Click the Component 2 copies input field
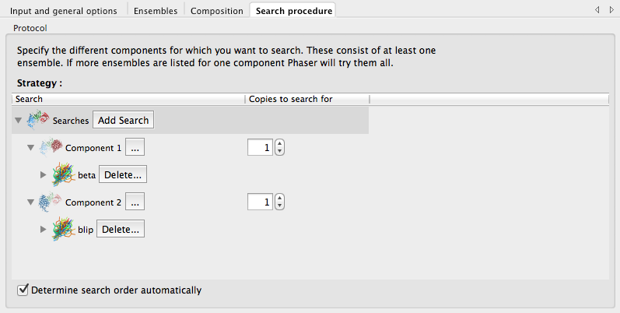Viewport: 620px width, 313px height. (x=260, y=202)
